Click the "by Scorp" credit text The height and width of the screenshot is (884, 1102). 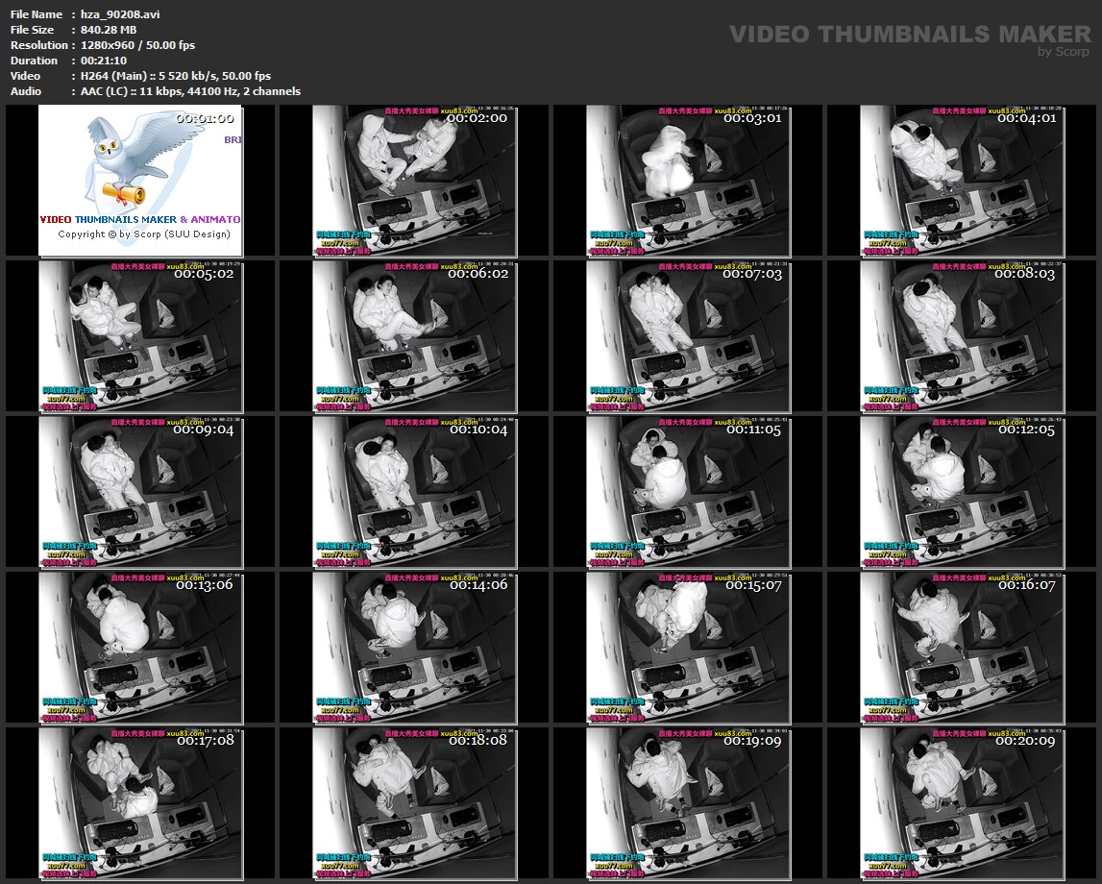(x=1064, y=52)
